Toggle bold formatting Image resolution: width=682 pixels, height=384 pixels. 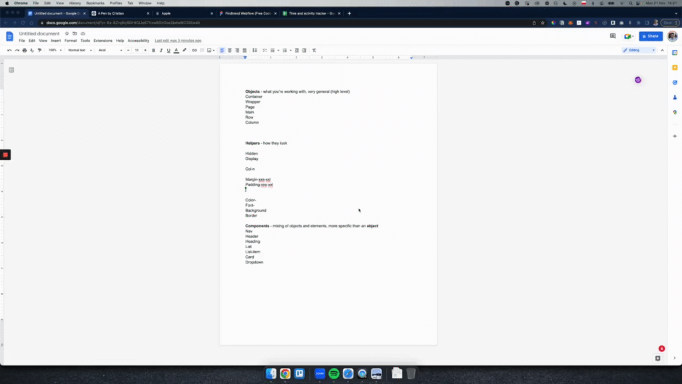(x=153, y=50)
